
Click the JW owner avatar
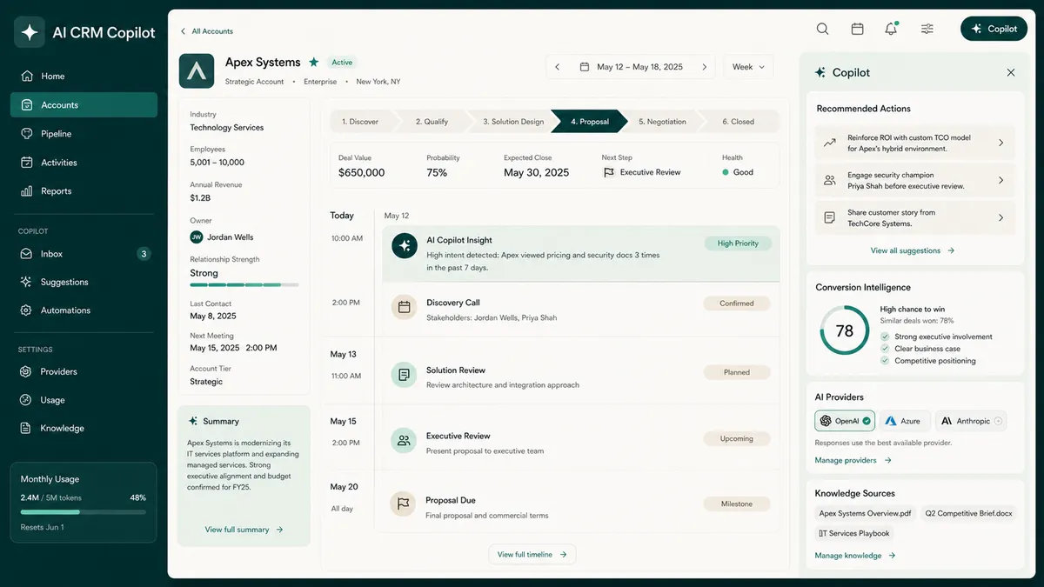coord(197,237)
